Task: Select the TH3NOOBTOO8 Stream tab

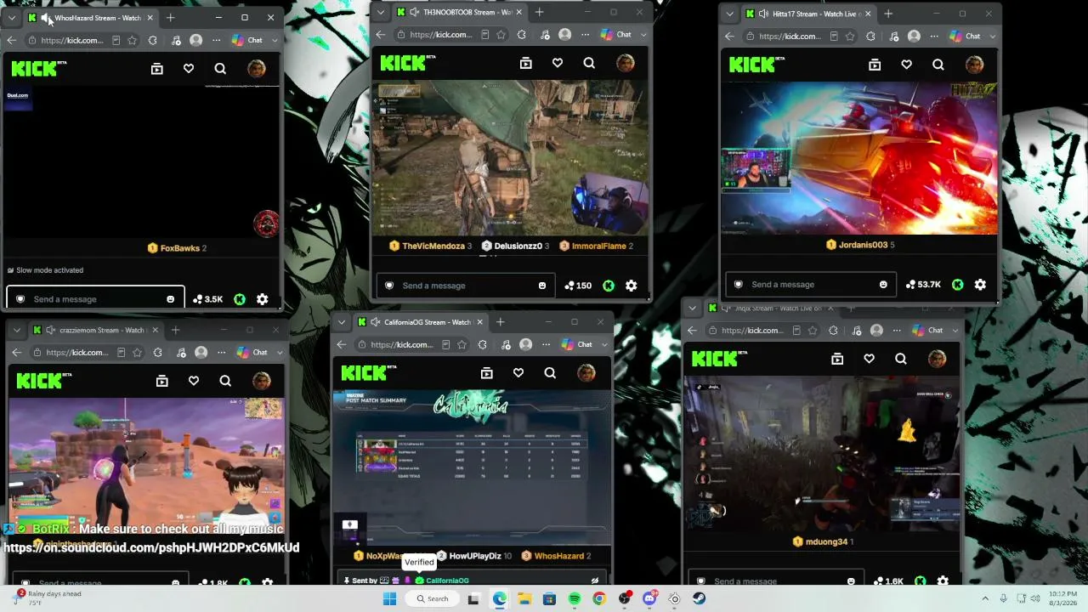Action: [x=460, y=12]
